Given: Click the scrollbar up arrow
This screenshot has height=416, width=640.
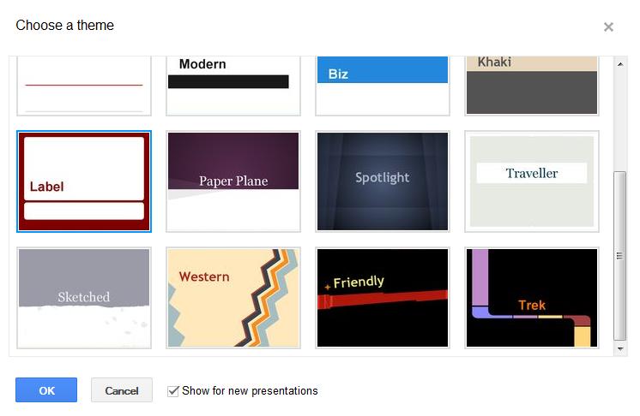Looking at the screenshot, I should tap(621, 64).
